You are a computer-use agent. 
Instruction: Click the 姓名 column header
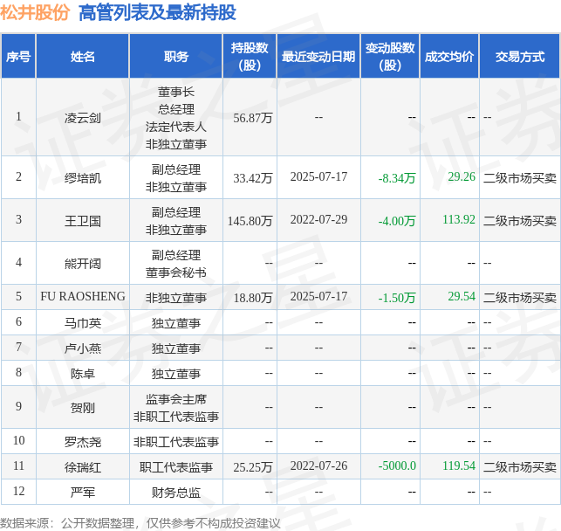tap(83, 56)
